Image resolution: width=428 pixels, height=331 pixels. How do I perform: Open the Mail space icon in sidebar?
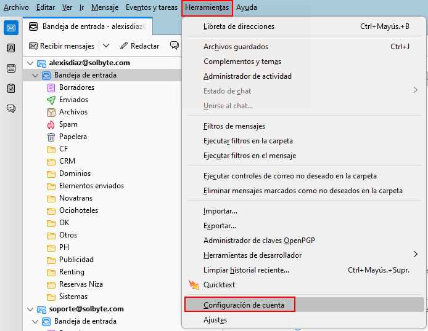11,28
